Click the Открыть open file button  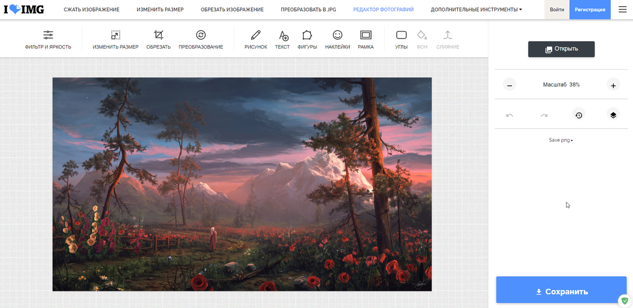coord(561,49)
